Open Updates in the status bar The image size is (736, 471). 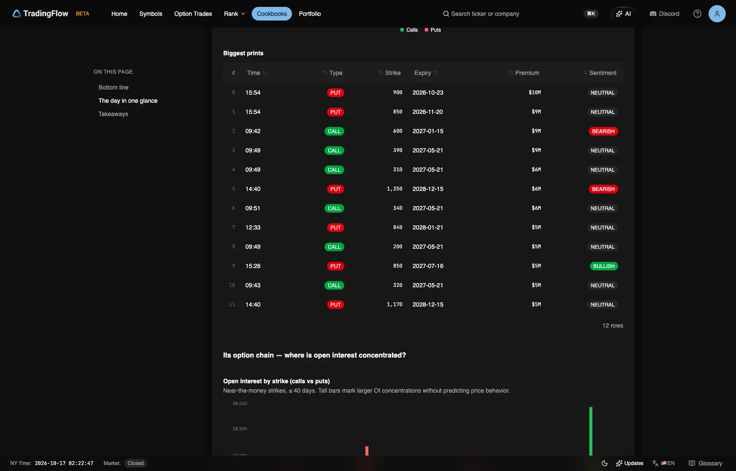[x=630, y=463]
